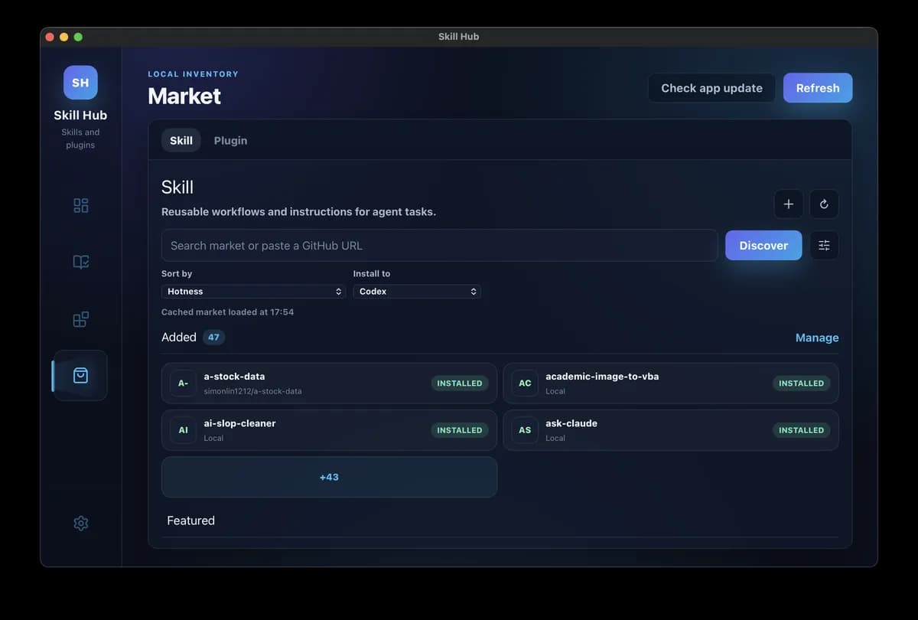
Task: Click the ai-slop-cleaner skill name
Action: click(239, 423)
